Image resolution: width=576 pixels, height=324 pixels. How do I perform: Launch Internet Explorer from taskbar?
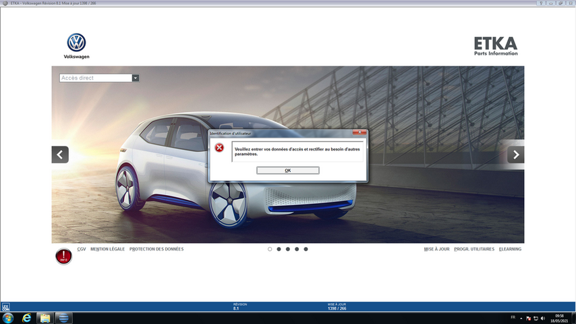tap(26, 318)
